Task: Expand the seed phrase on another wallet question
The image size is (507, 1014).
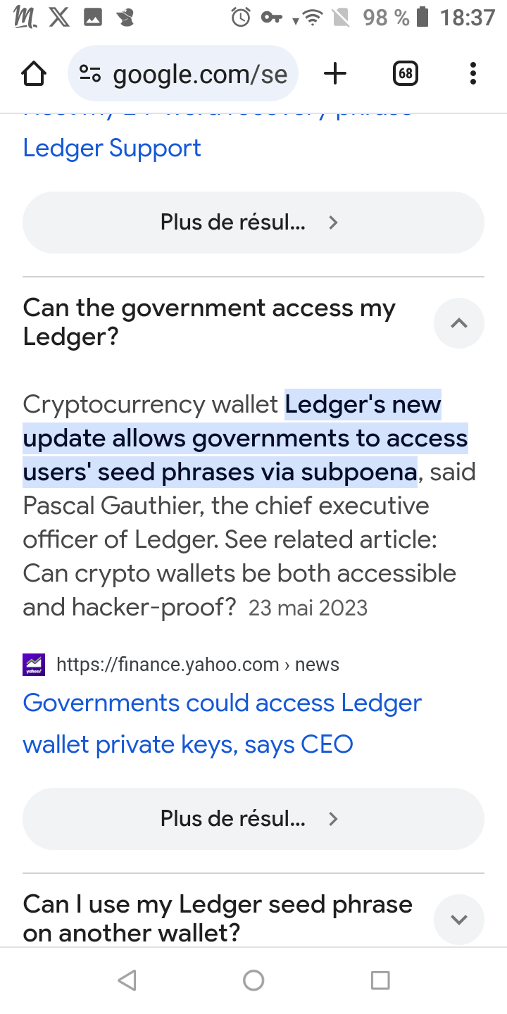Action: tap(459, 919)
